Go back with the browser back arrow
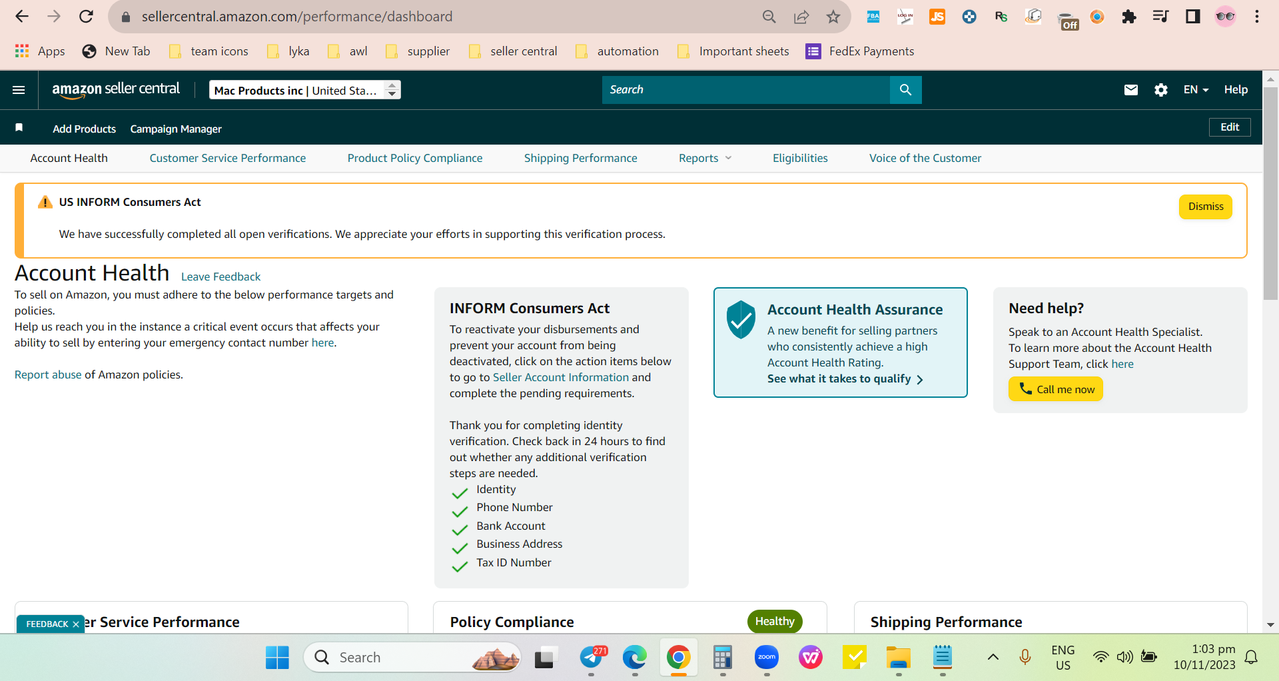 (x=22, y=17)
